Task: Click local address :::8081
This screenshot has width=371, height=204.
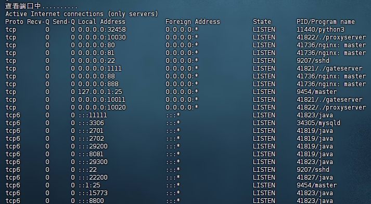Action: coord(91,154)
